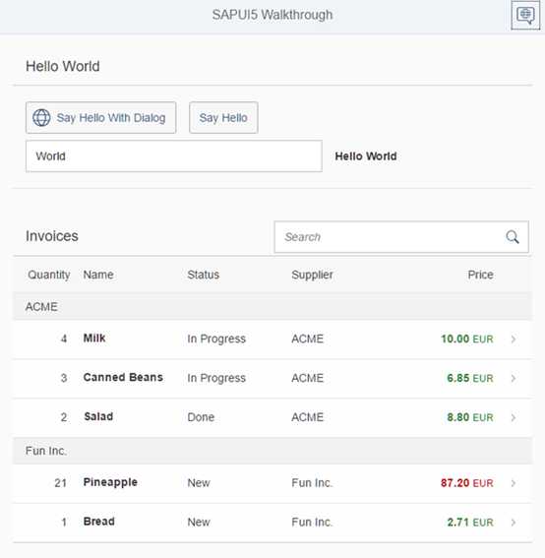Click the Pineapple item name
The image size is (545, 558).
coord(110,482)
